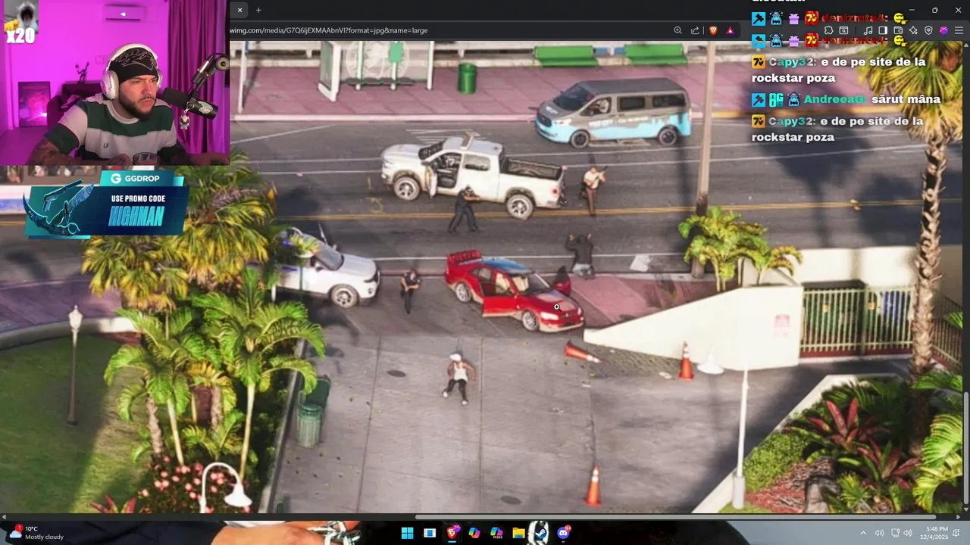Open the browser profile avatar icon
The height and width of the screenshot is (545, 970).
click(x=943, y=30)
